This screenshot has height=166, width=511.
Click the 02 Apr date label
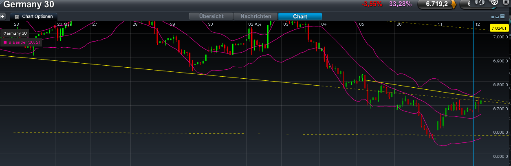[255, 24]
